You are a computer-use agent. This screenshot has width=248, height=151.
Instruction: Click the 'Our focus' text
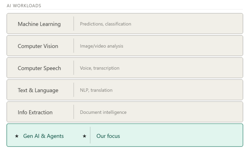108,136
